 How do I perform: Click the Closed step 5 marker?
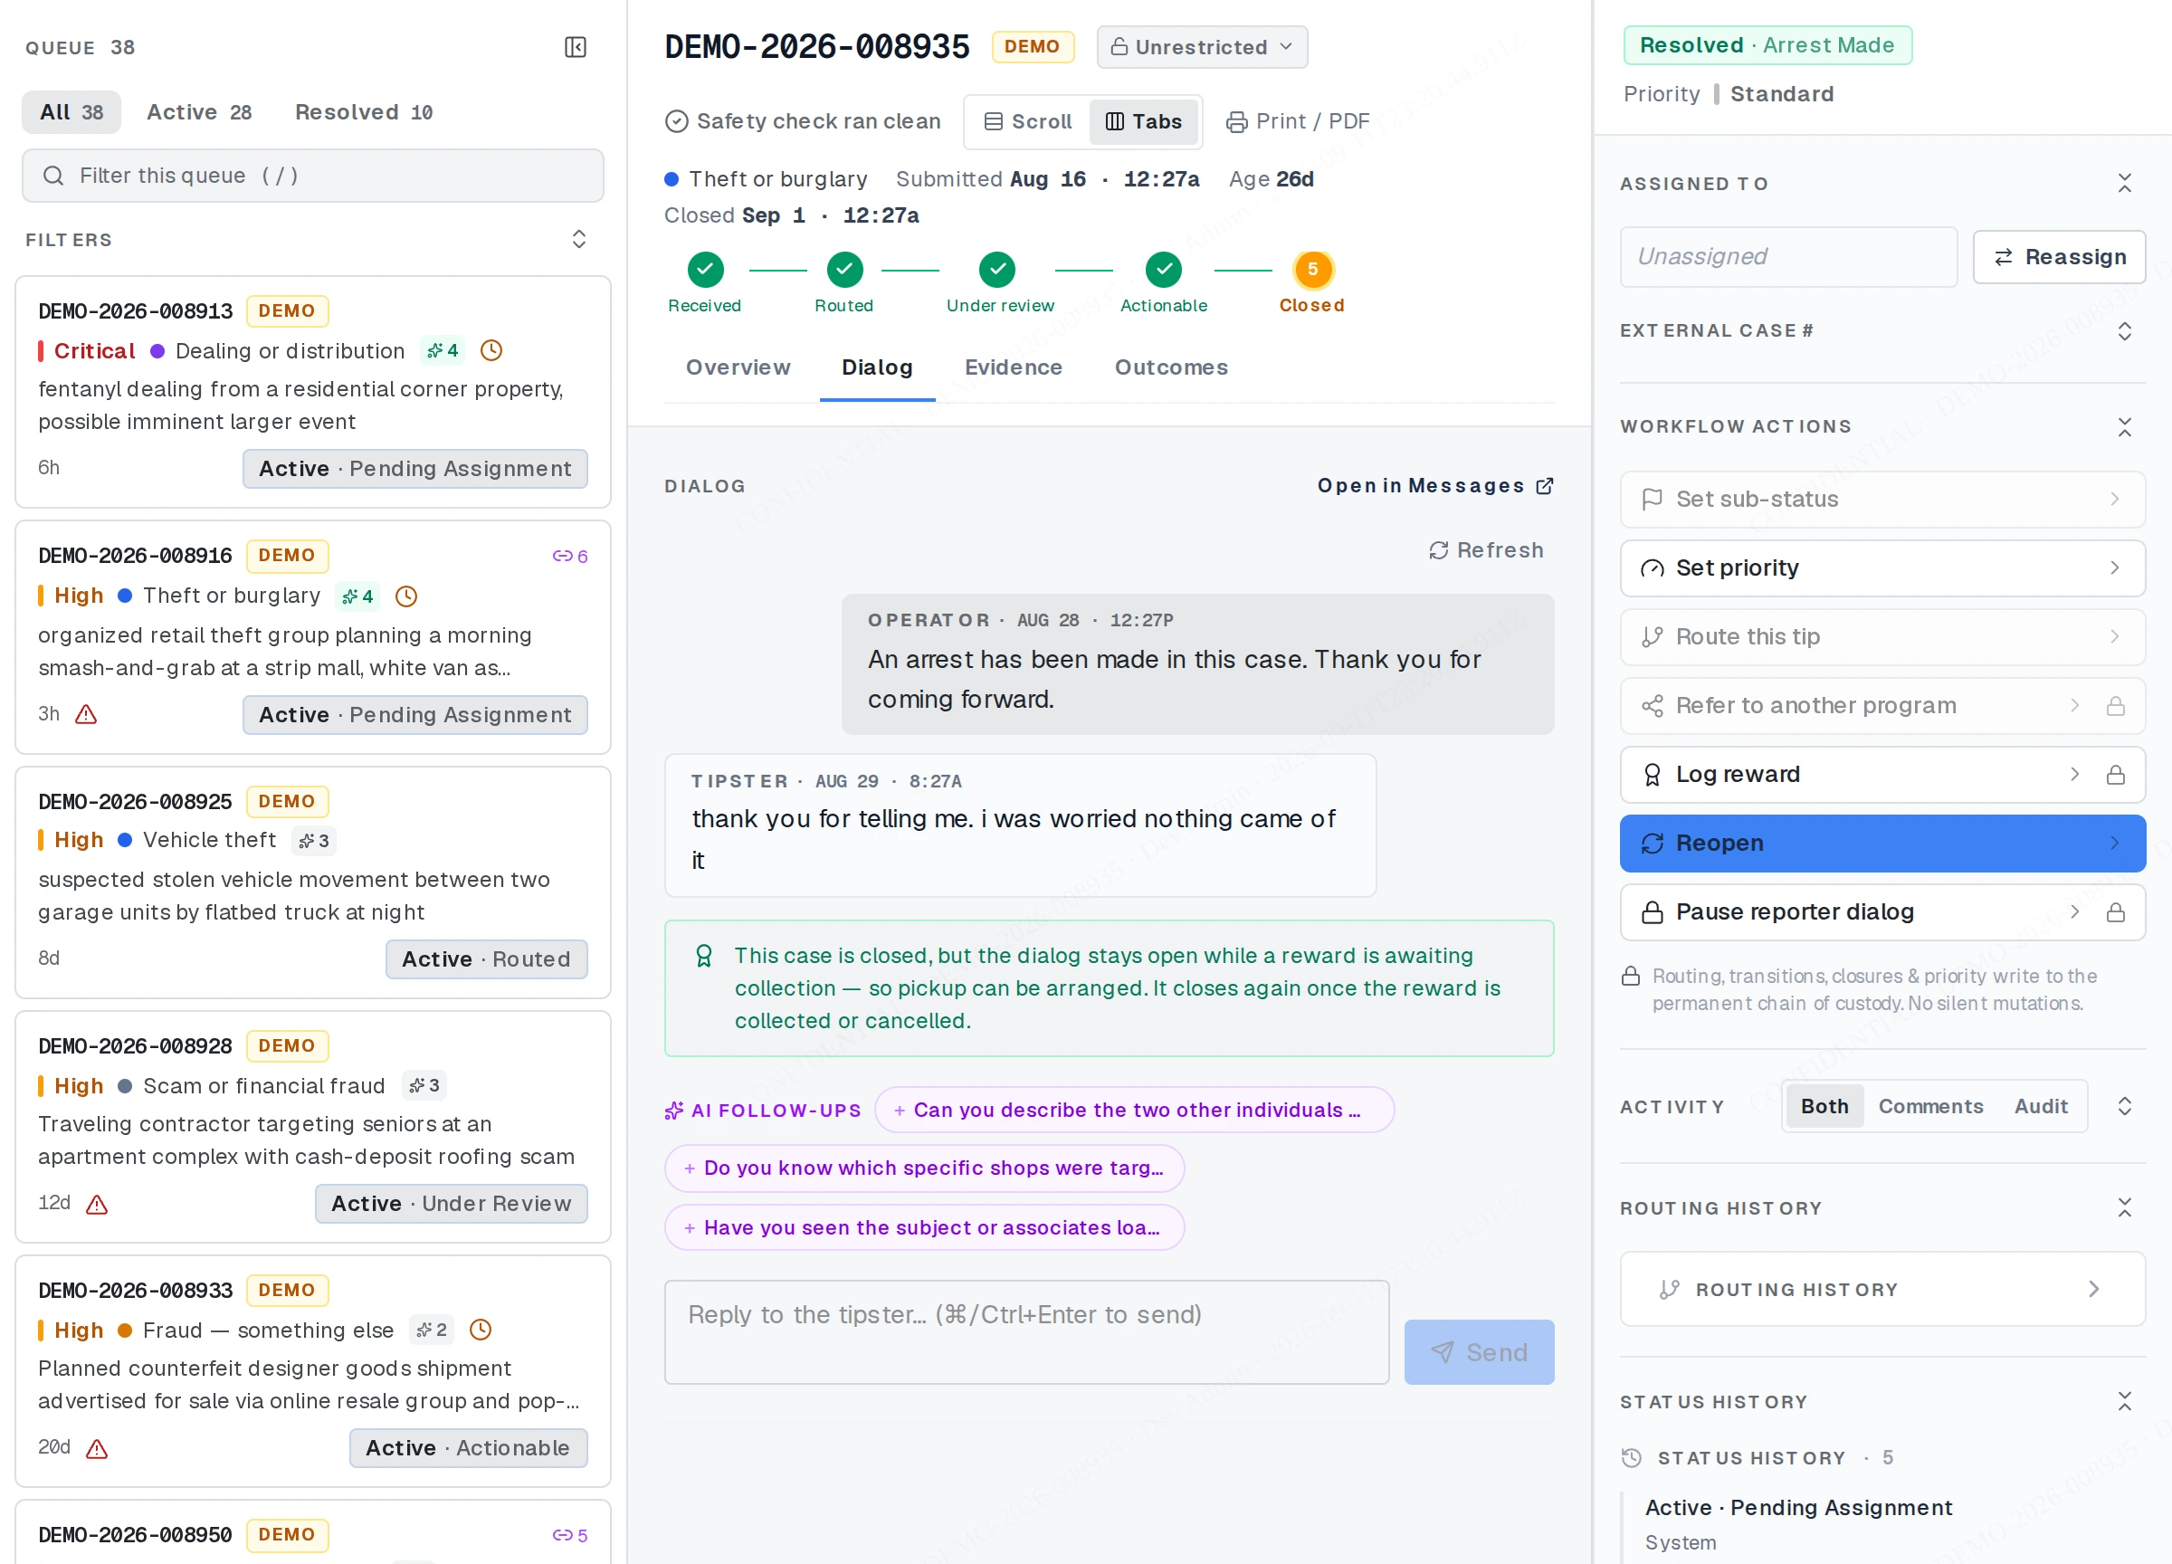pyautogui.click(x=1313, y=270)
